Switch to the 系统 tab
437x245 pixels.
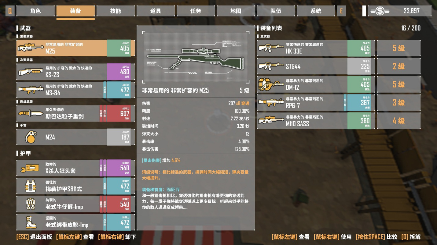(x=316, y=11)
